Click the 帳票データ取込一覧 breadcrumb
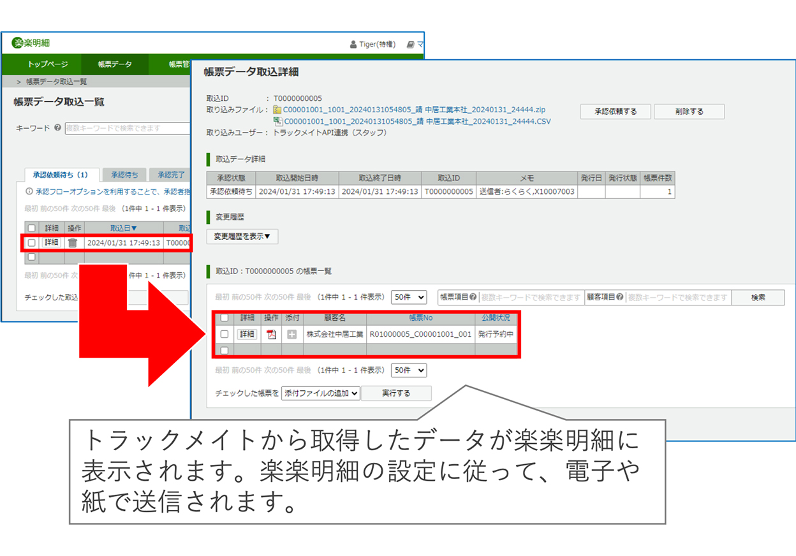This screenshot has height=556, width=796. pos(57,82)
